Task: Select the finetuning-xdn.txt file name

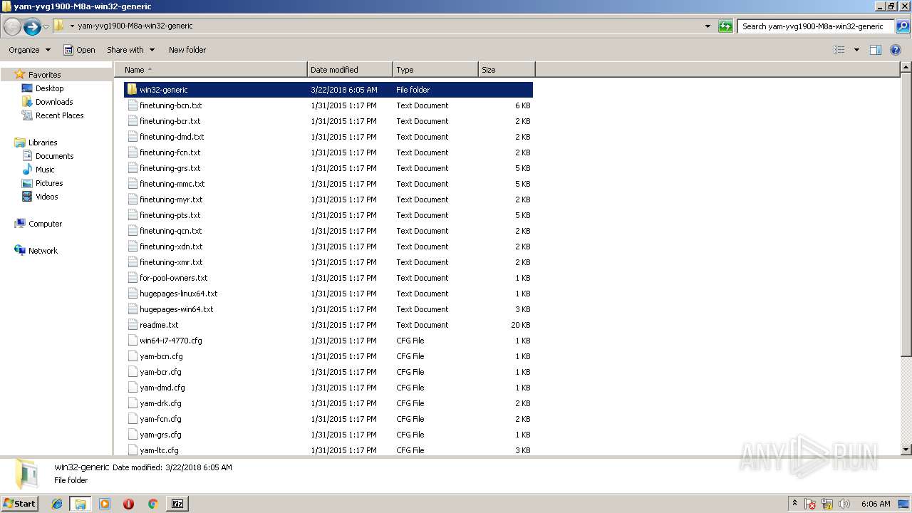Action: point(171,247)
